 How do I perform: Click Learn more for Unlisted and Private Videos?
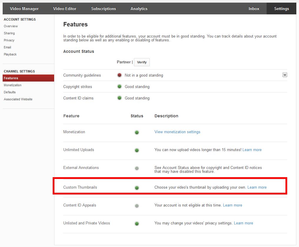[243, 223]
